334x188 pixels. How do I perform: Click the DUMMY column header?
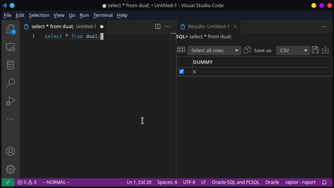[203, 62]
